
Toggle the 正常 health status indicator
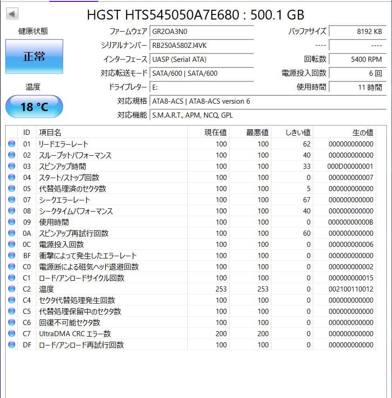(x=34, y=56)
